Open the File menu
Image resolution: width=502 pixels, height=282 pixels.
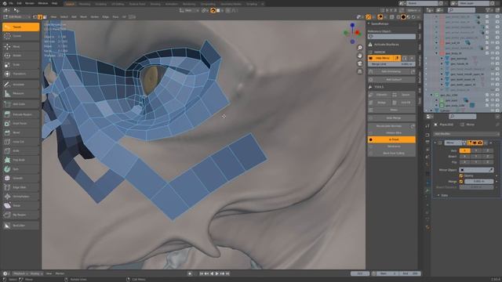point(11,3)
